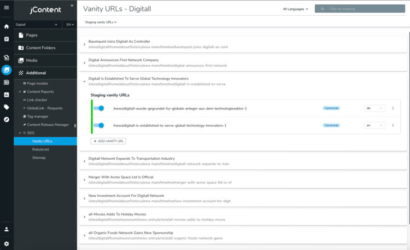Open the compass explore icon in rail
410x250 pixels.
tap(7, 120)
